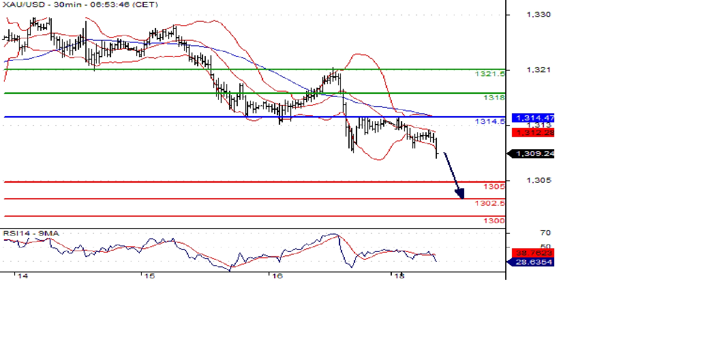Select date marker 16 on time axis
Viewport: 711px width, 345px height.
[277, 276]
